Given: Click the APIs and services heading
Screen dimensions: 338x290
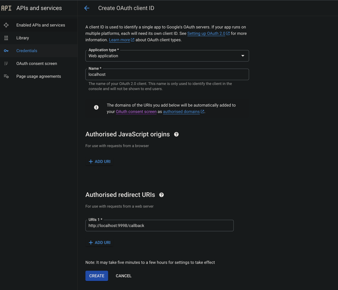Looking at the screenshot, I should coord(39,8).
